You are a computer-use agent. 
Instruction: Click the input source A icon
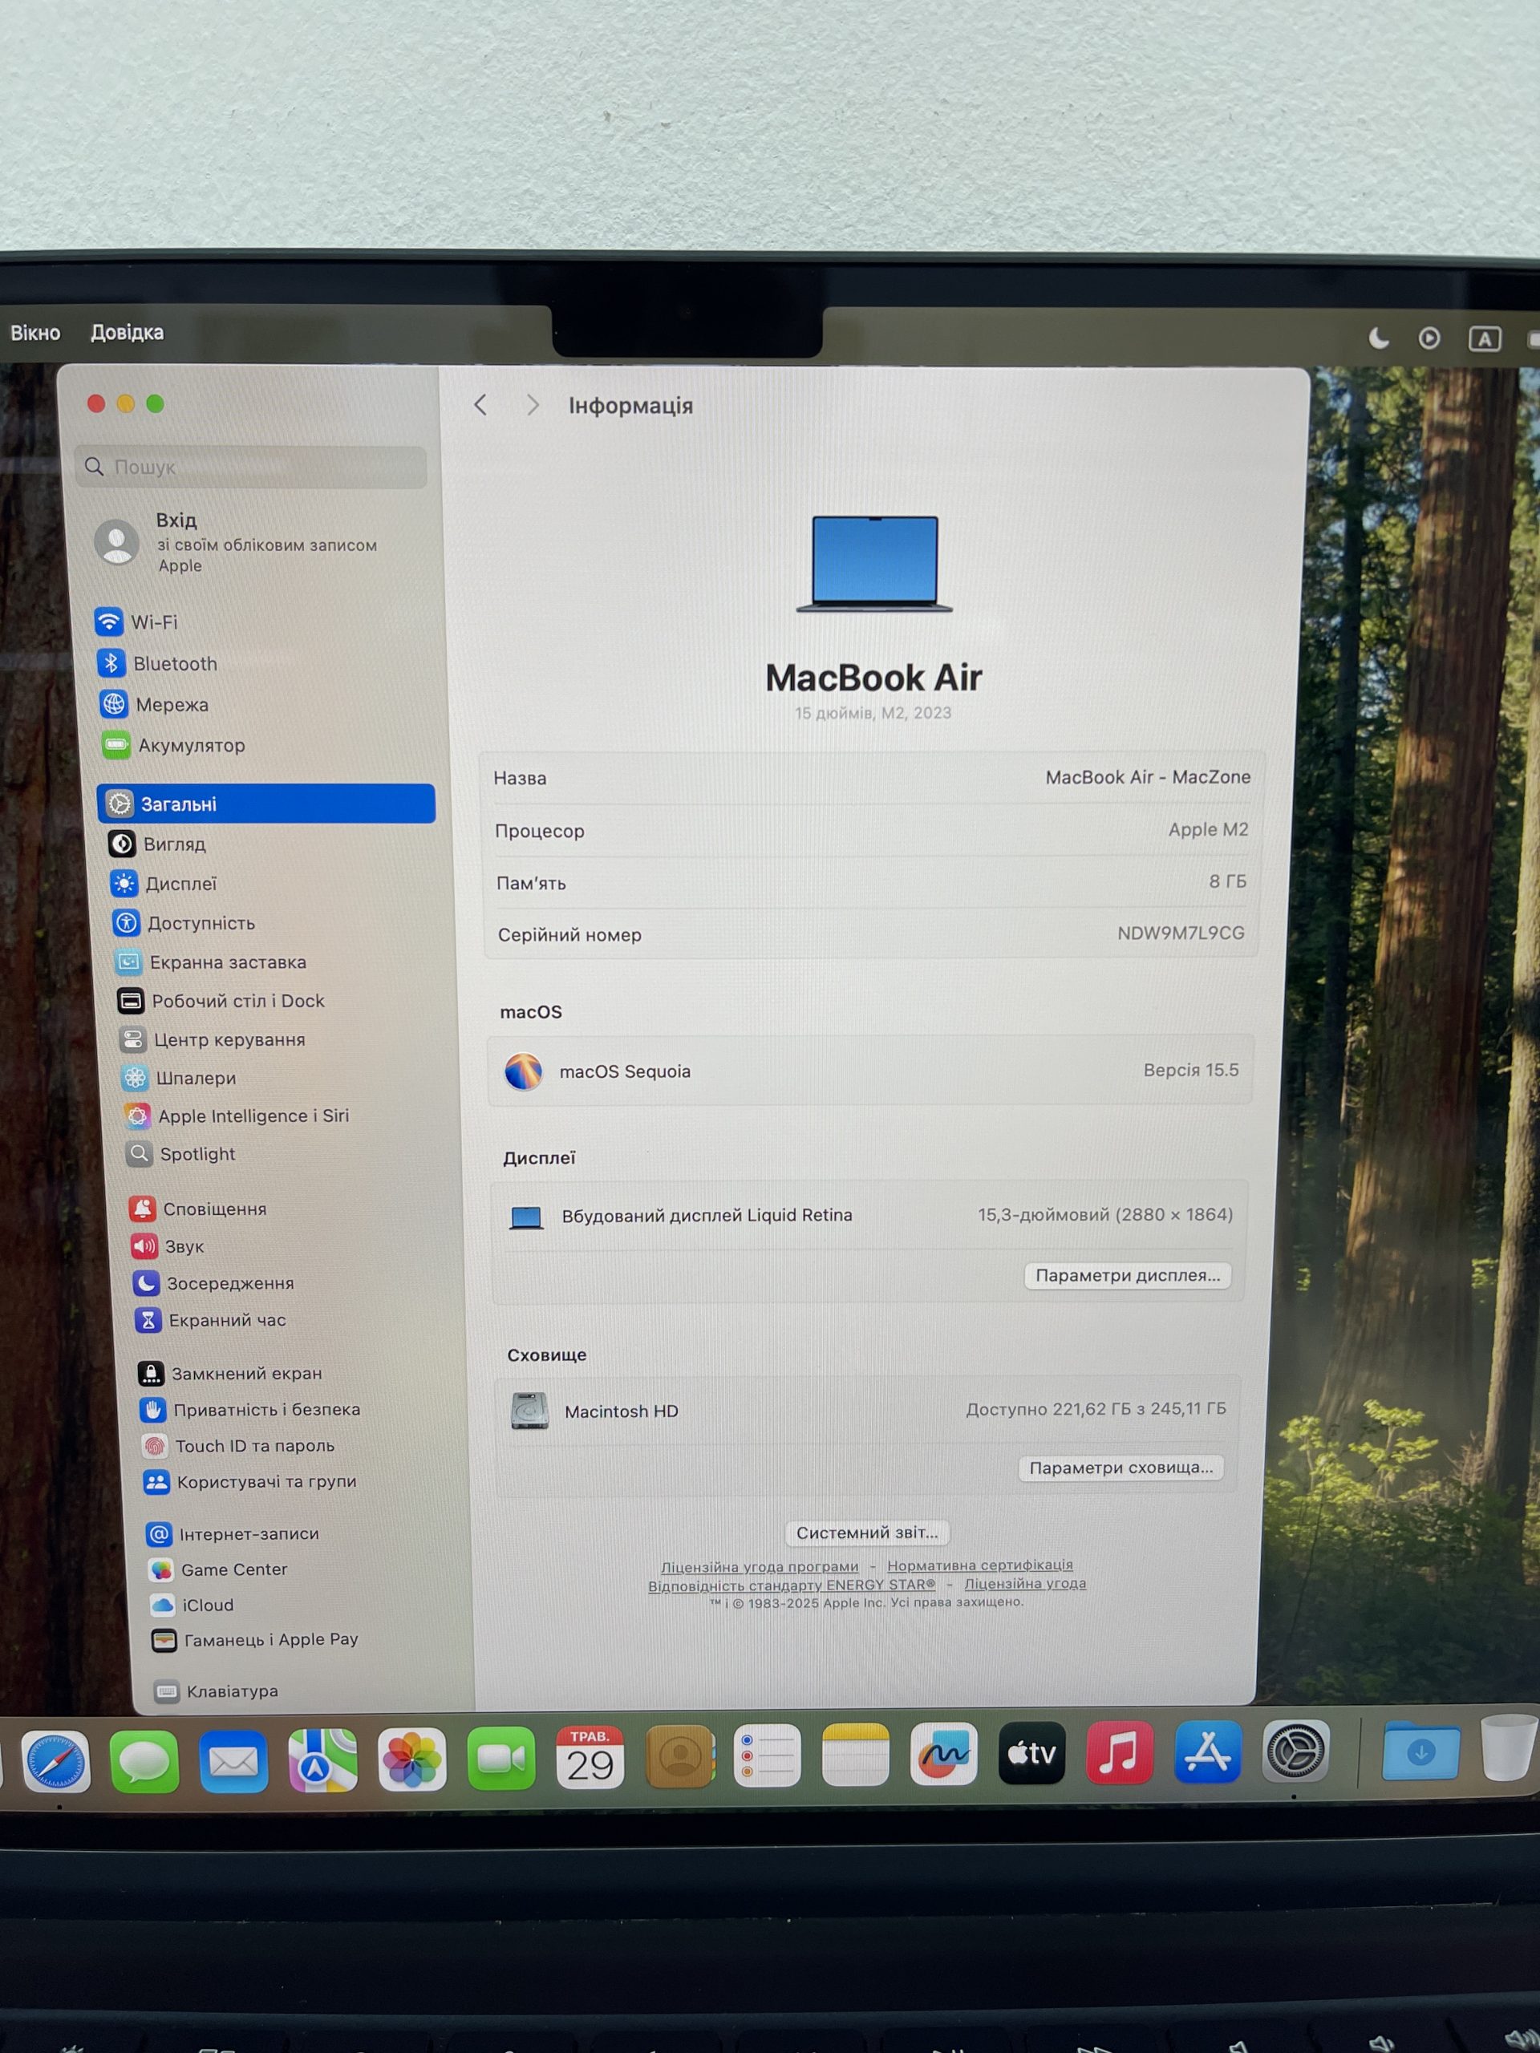tap(1485, 338)
